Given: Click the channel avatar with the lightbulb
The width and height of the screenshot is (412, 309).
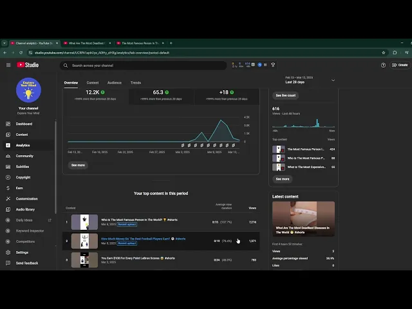Looking at the screenshot, I should click(28, 90).
